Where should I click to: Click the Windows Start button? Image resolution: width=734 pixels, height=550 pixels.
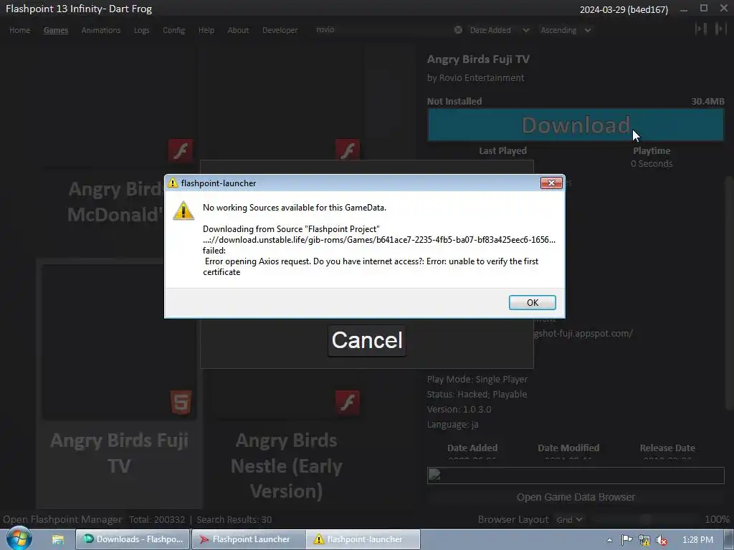[x=19, y=539]
